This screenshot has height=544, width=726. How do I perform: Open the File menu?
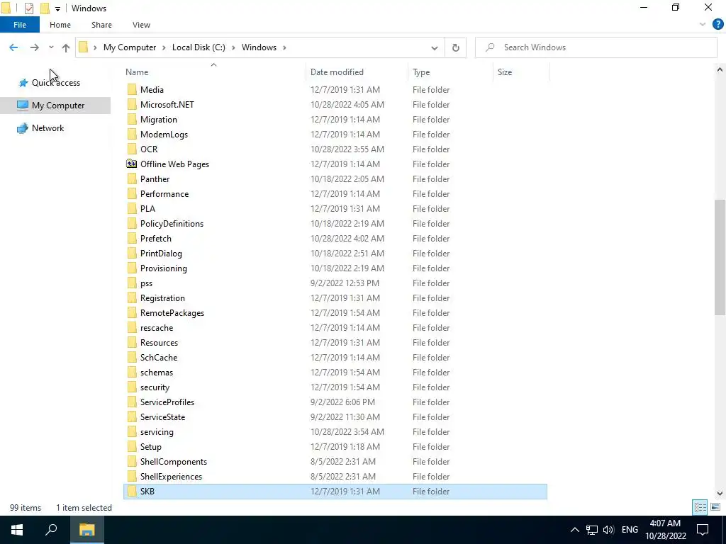20,25
